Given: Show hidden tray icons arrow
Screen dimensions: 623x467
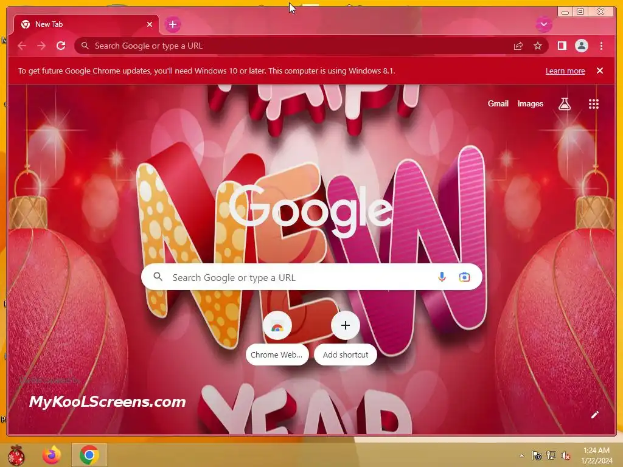Looking at the screenshot, I should [x=521, y=455].
